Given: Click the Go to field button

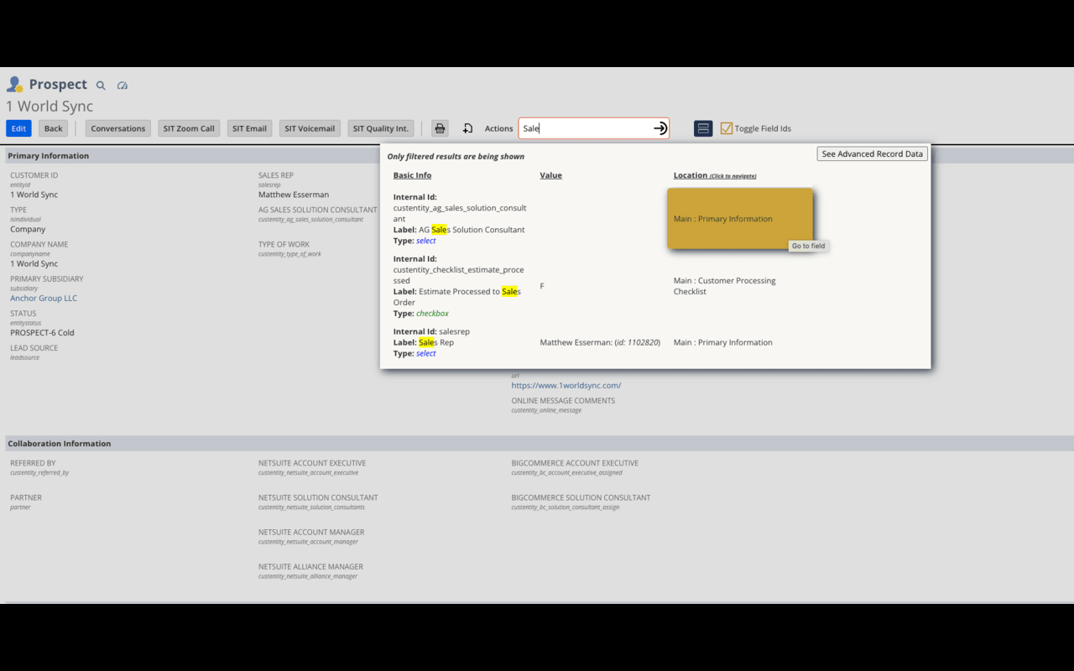Looking at the screenshot, I should click(x=807, y=245).
